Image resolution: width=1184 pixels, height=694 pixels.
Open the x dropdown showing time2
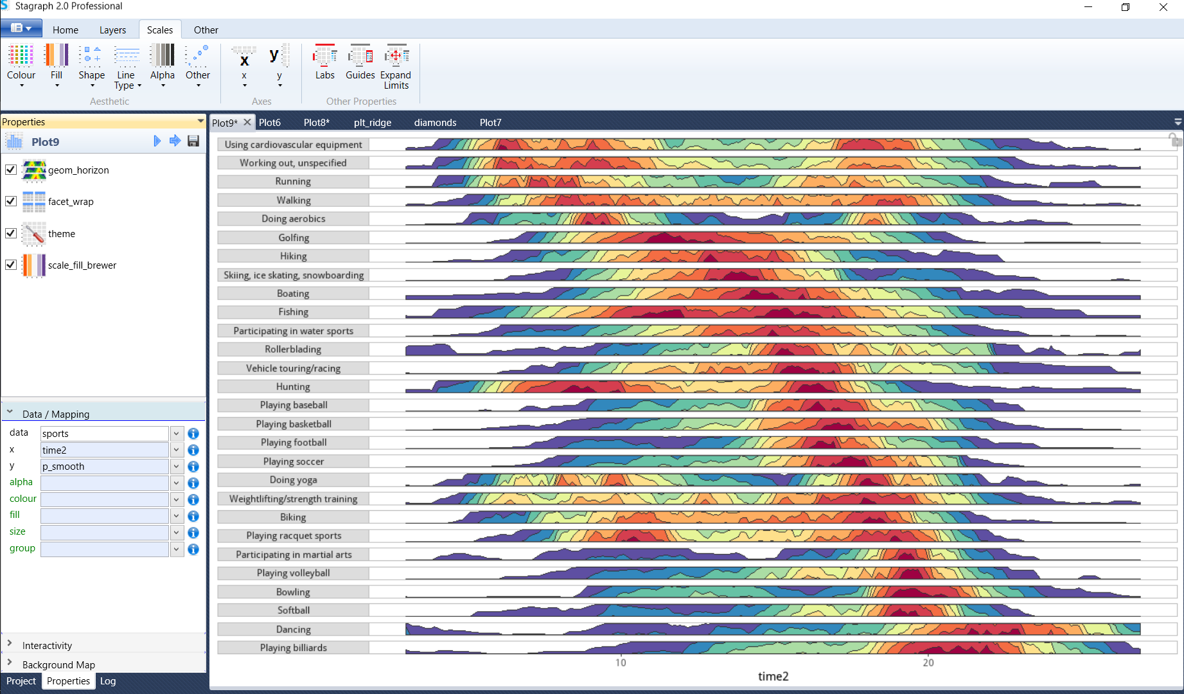pos(177,450)
